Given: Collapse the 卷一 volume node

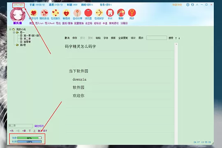Looking at the screenshot, I should coord(14,32).
